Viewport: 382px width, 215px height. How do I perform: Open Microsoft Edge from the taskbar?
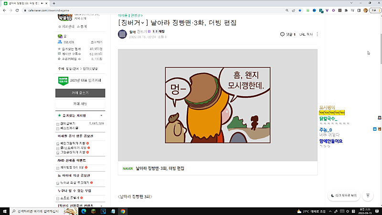coord(84,211)
